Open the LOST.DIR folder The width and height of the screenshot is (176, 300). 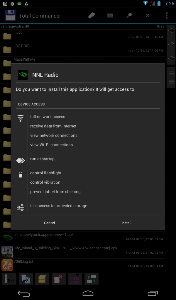(83, 50)
